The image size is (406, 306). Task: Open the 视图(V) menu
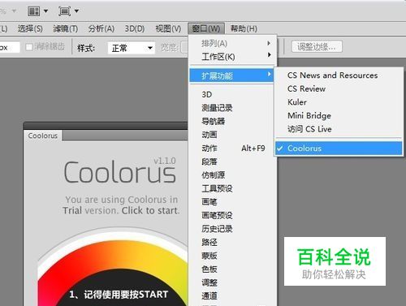(168, 28)
